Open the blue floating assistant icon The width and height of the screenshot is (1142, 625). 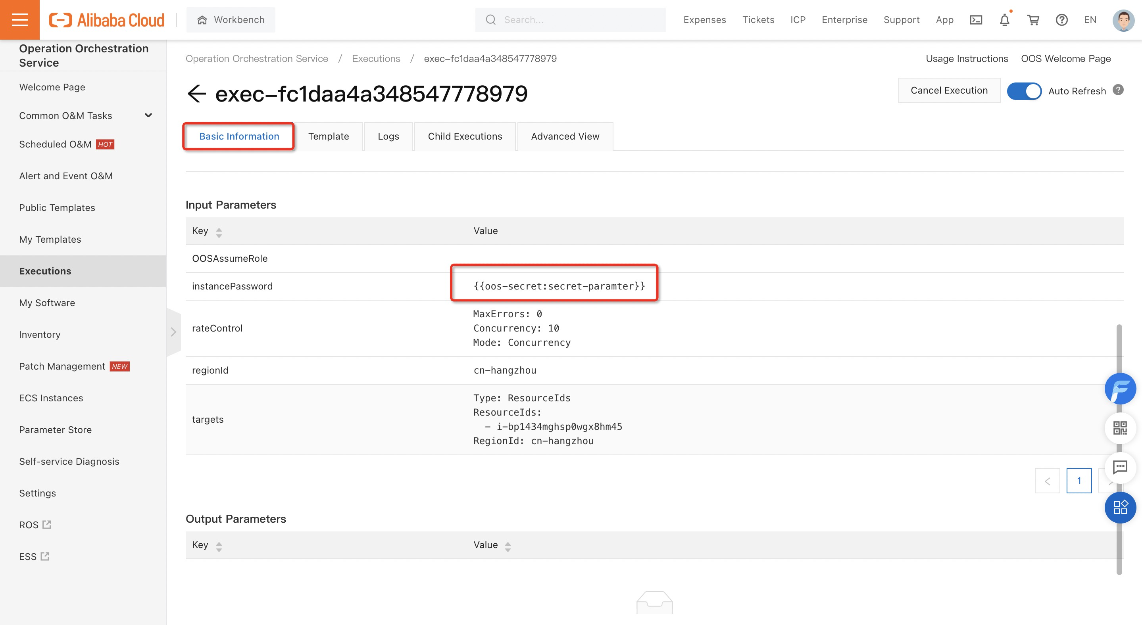(1120, 389)
